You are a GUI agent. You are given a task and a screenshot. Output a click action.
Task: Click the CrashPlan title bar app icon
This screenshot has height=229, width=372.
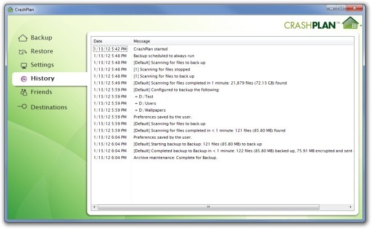10,10
